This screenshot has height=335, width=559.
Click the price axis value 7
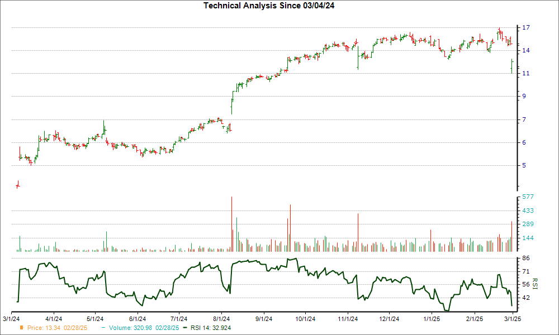(x=524, y=119)
